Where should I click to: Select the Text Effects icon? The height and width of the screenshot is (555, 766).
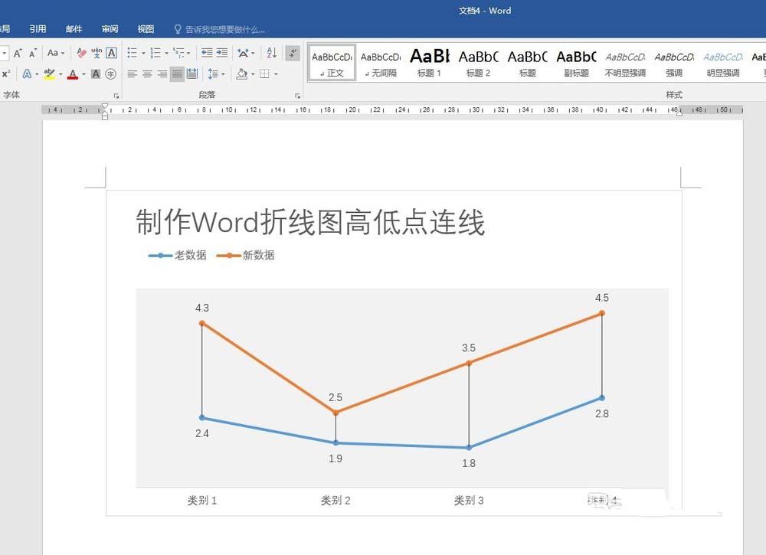point(26,73)
